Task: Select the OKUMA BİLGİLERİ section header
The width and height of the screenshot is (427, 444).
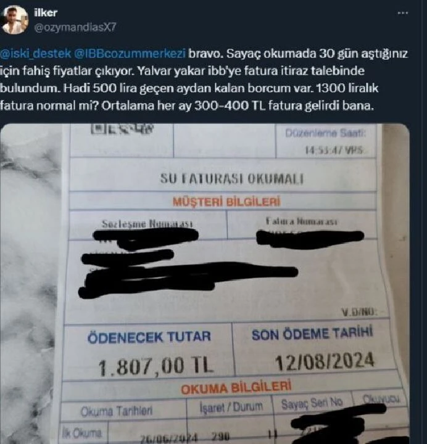Action: [236, 388]
